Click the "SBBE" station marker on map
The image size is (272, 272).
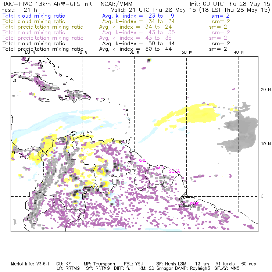(194, 204)
